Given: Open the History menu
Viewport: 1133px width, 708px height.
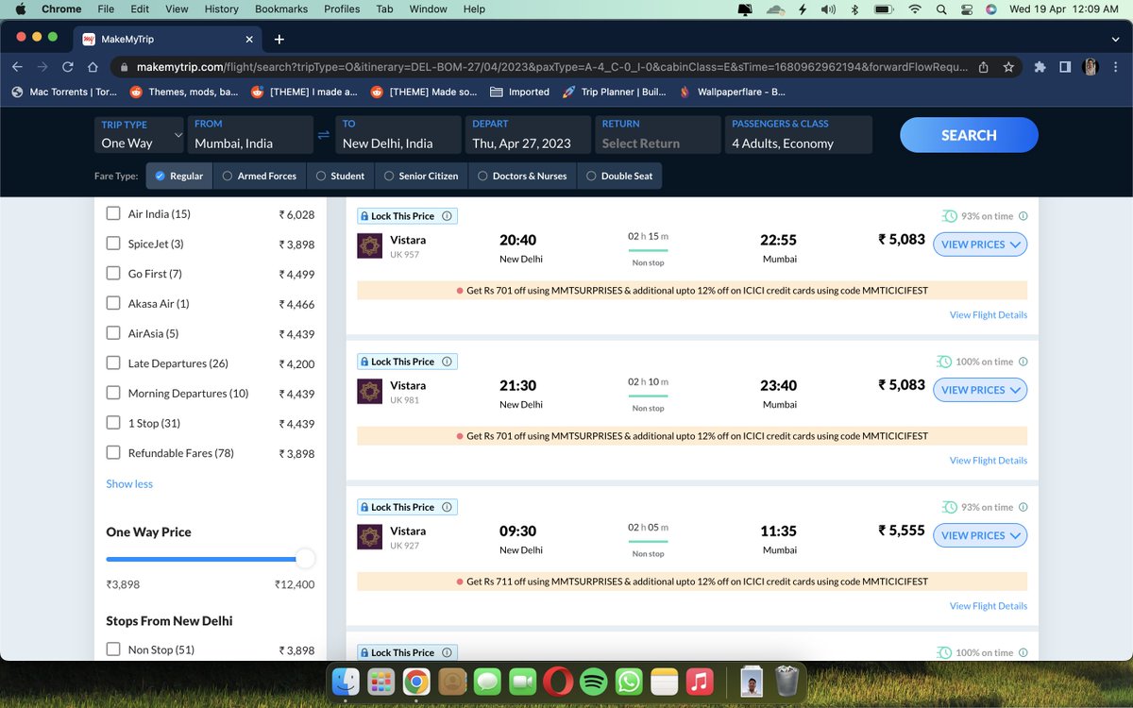Looking at the screenshot, I should point(222,9).
